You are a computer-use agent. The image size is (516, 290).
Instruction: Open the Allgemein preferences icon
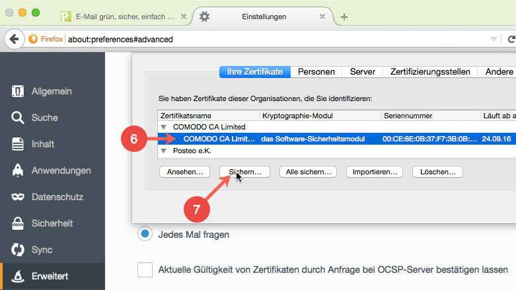pos(18,91)
